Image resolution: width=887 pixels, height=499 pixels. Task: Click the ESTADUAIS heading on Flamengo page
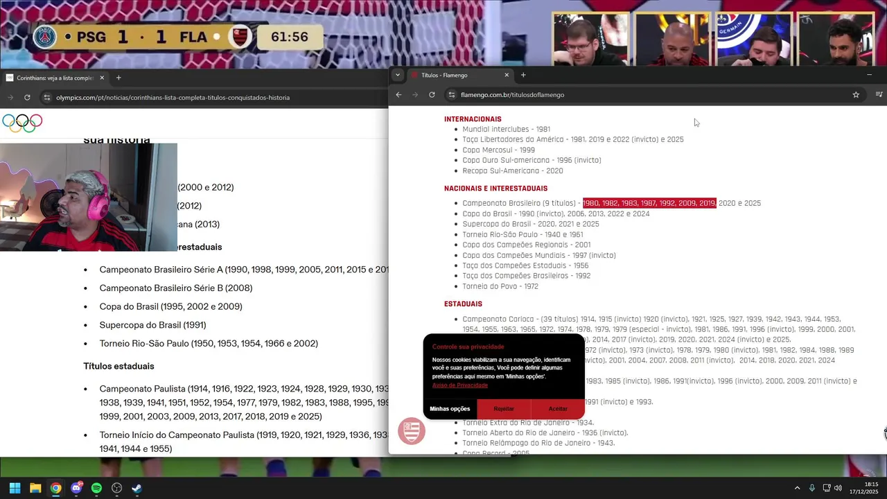point(463,304)
